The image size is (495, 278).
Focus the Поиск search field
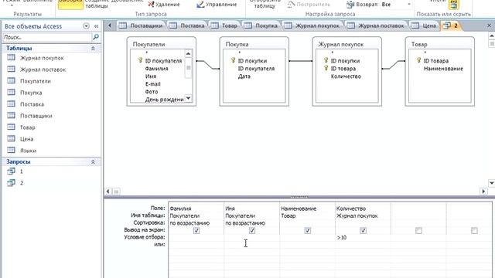46,37
